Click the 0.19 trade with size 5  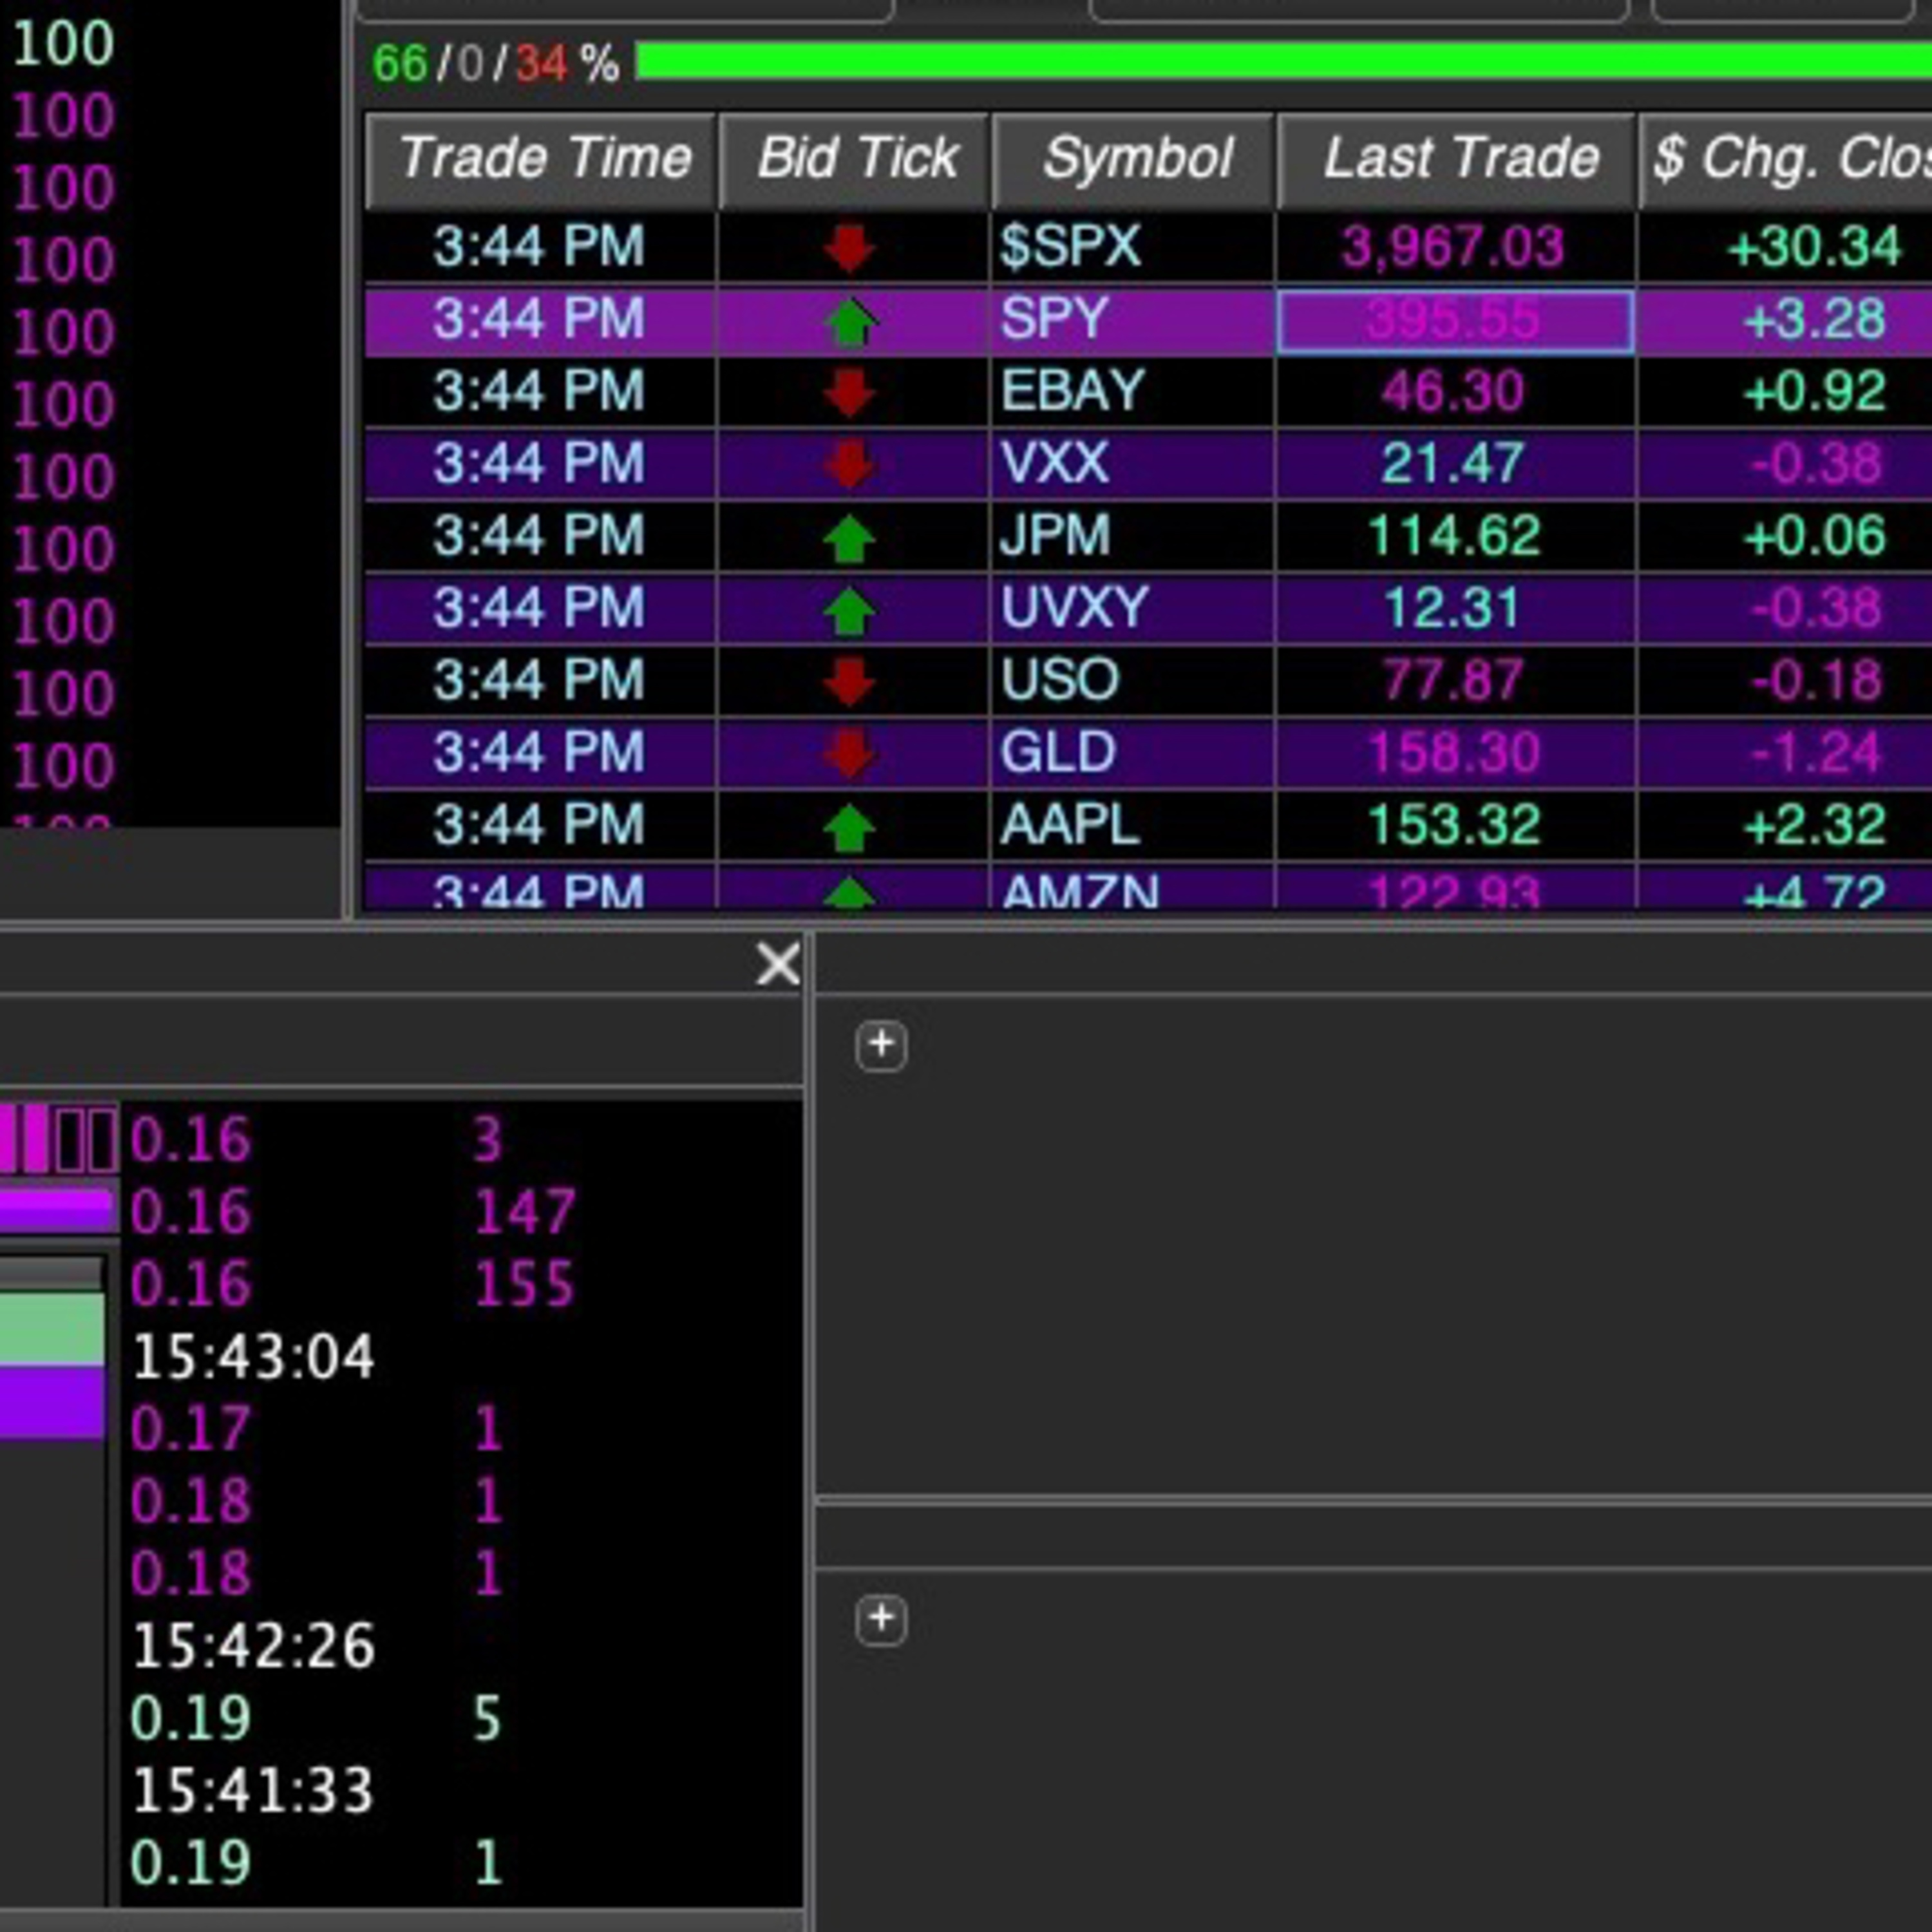click(190, 1718)
